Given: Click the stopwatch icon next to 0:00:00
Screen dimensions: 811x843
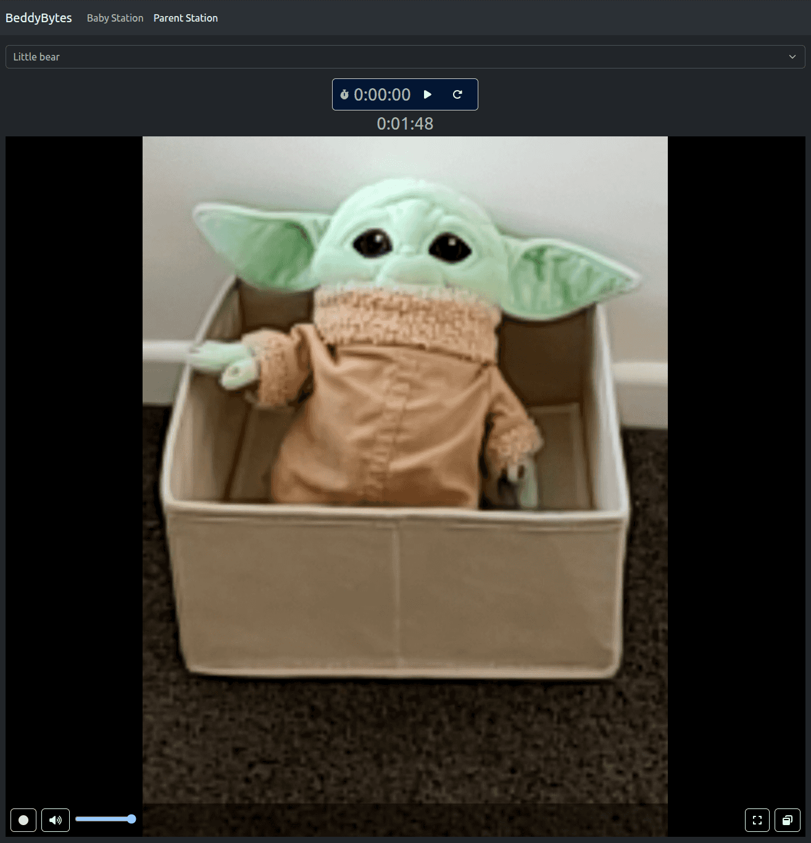Looking at the screenshot, I should coord(345,94).
